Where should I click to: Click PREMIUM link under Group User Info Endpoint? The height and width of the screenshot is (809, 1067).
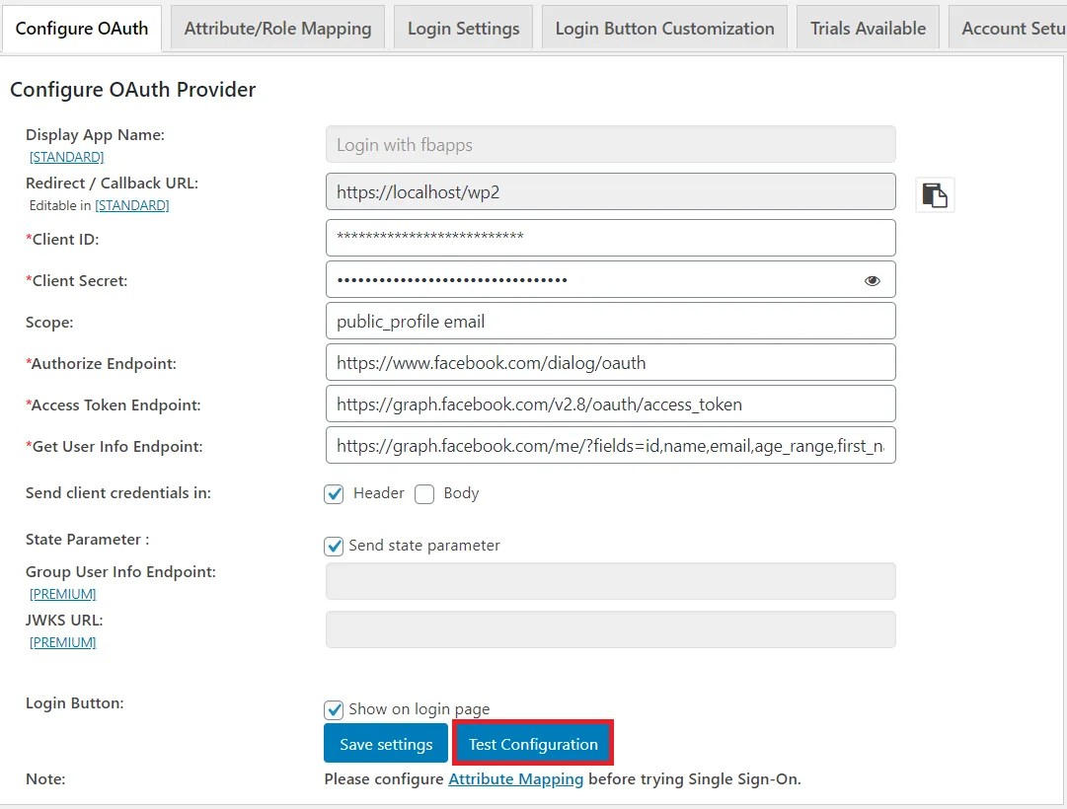tap(62, 594)
